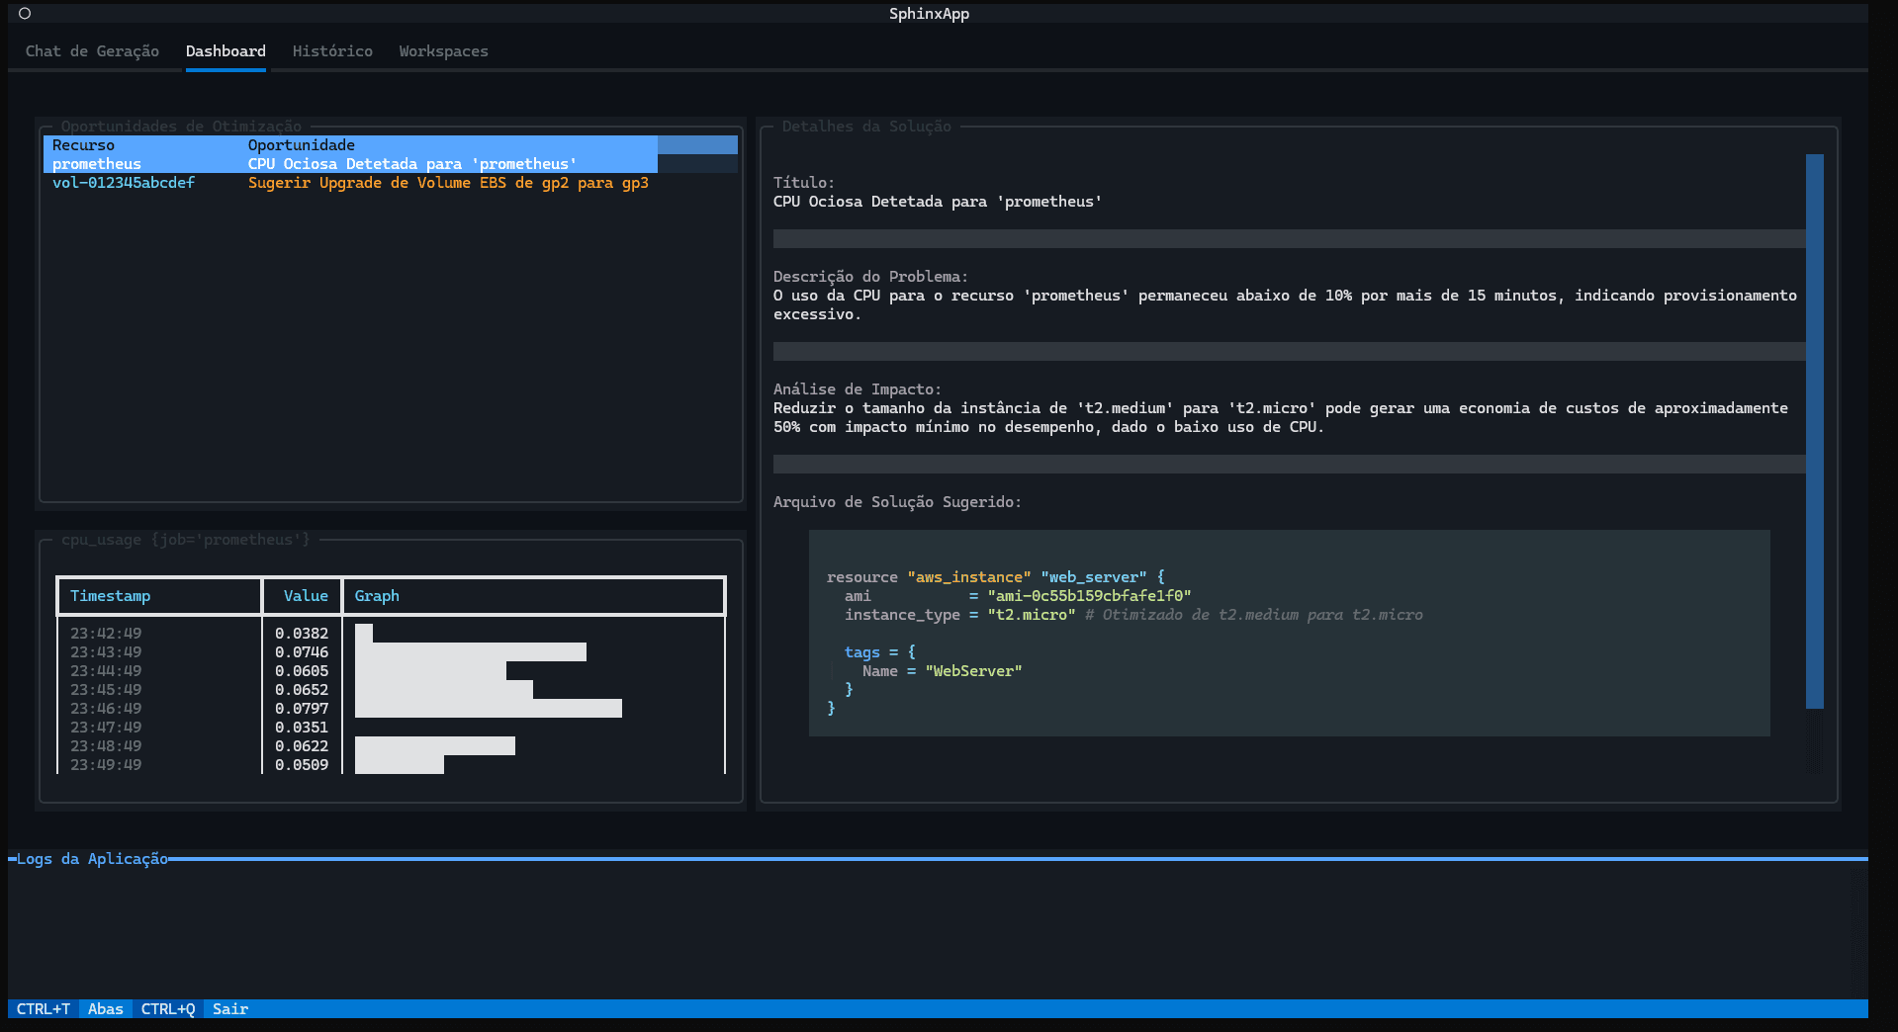The image size is (1898, 1032).
Task: Open the Chat de Geração tab
Action: [92, 51]
